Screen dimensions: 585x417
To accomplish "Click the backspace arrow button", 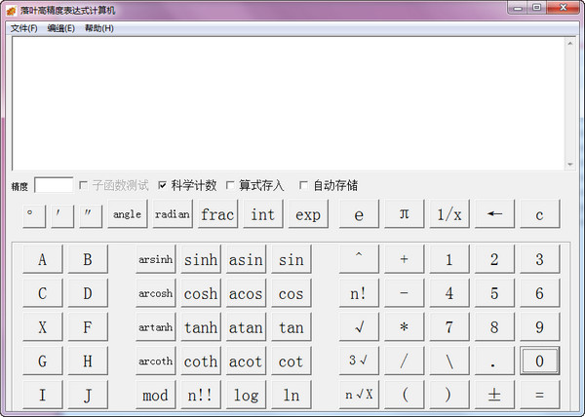I will (x=494, y=214).
